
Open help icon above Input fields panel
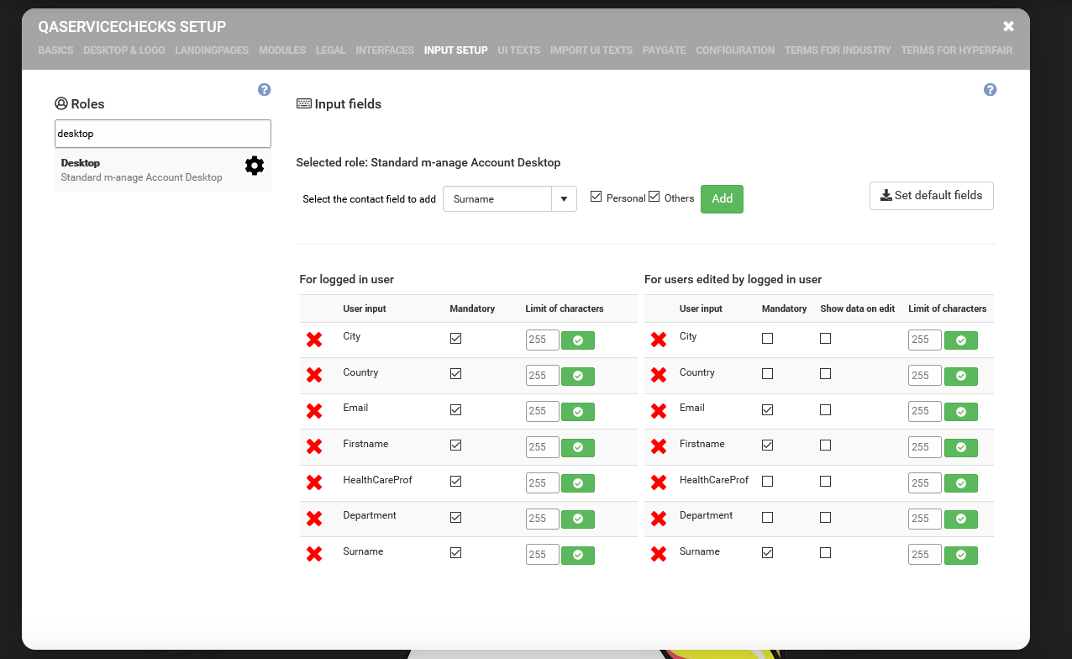[991, 90]
